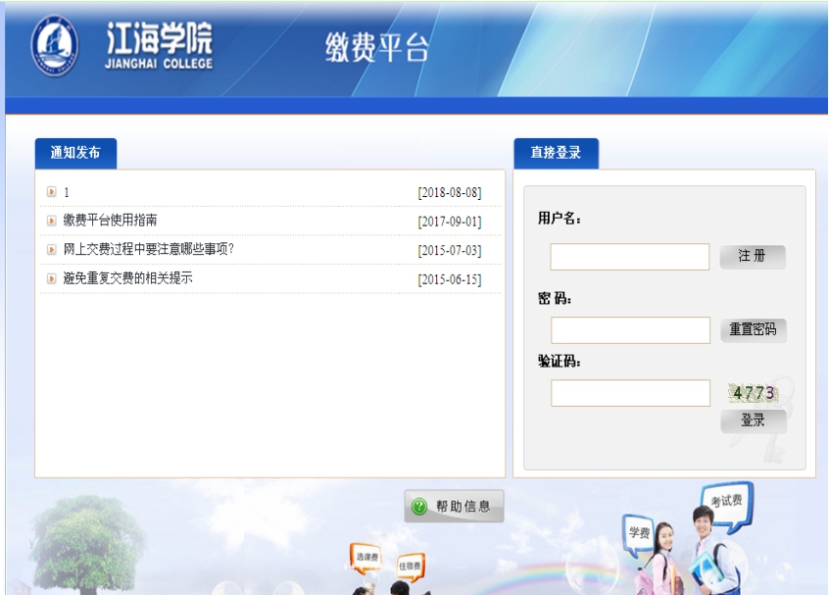
Task: Click the 住宿费 speech bubble icon
Action: click(410, 567)
